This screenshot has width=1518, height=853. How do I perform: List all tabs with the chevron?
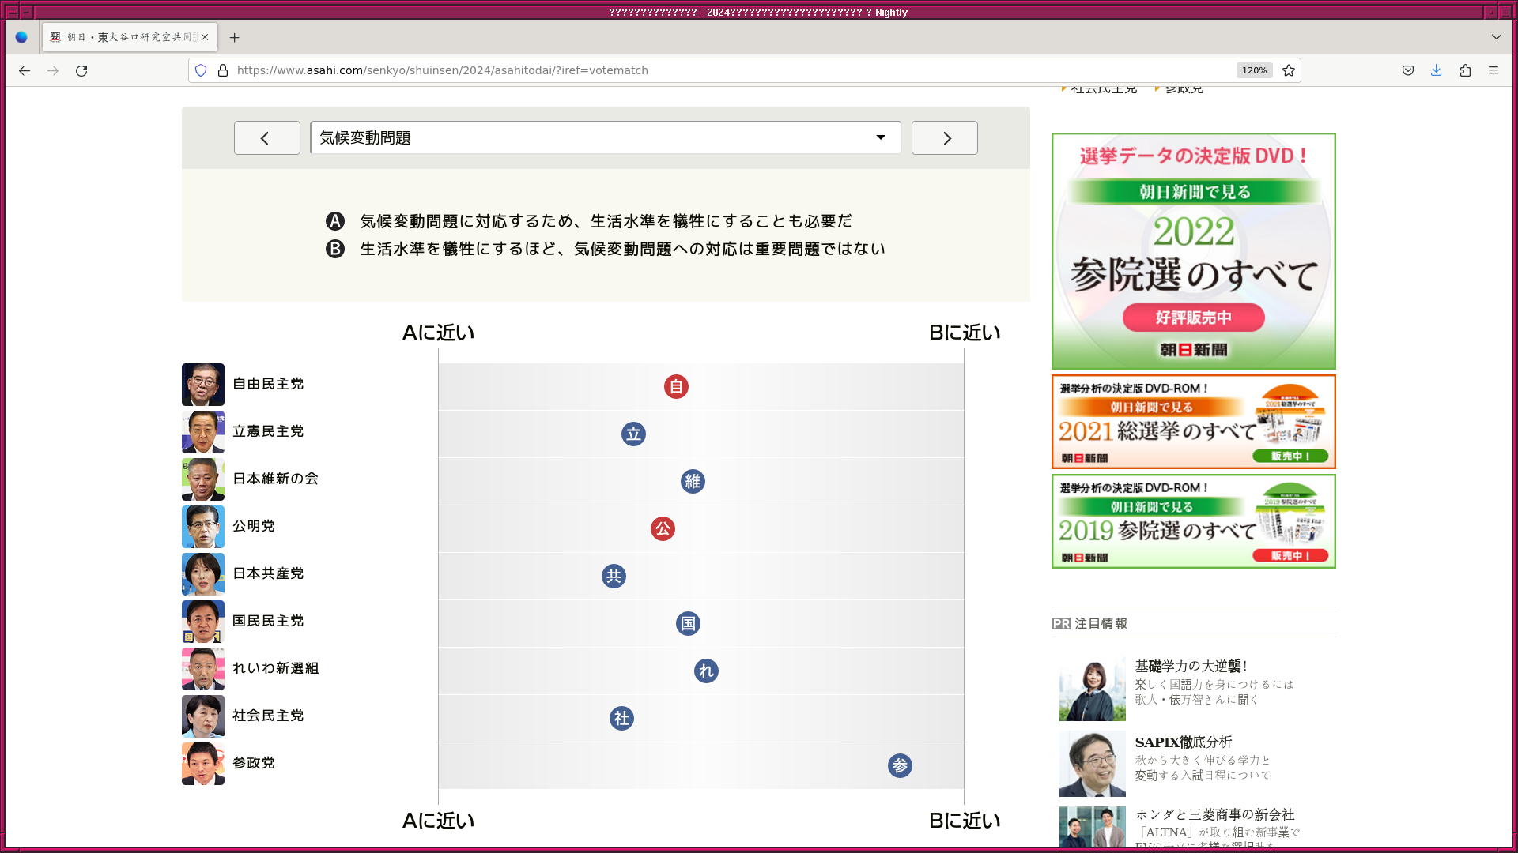[x=1497, y=37]
